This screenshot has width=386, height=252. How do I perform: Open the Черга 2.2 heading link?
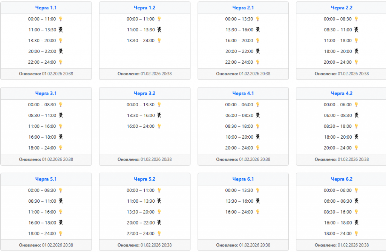pos(342,8)
